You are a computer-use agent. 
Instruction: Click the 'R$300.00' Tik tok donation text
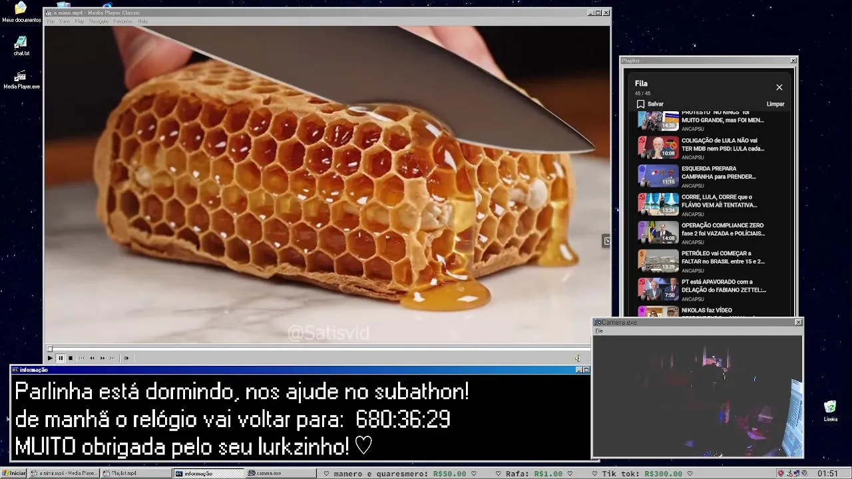pyautogui.click(x=664, y=474)
